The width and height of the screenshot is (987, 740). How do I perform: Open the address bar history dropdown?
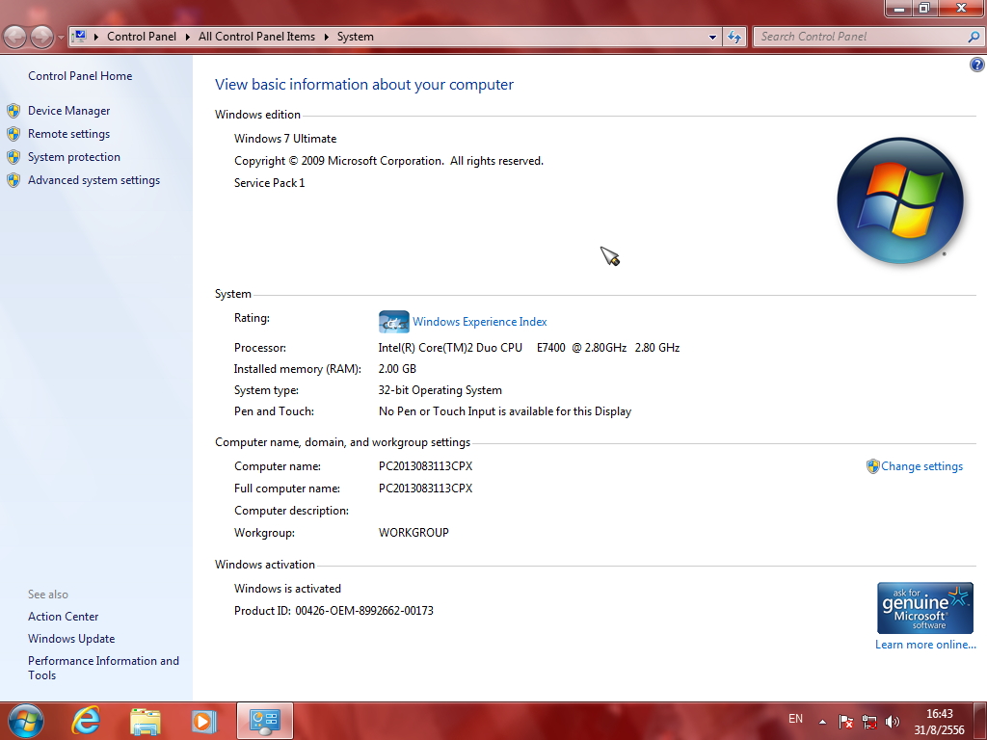[712, 38]
